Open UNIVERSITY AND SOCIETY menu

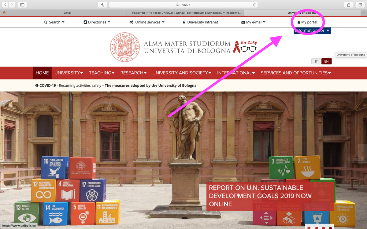(182, 73)
